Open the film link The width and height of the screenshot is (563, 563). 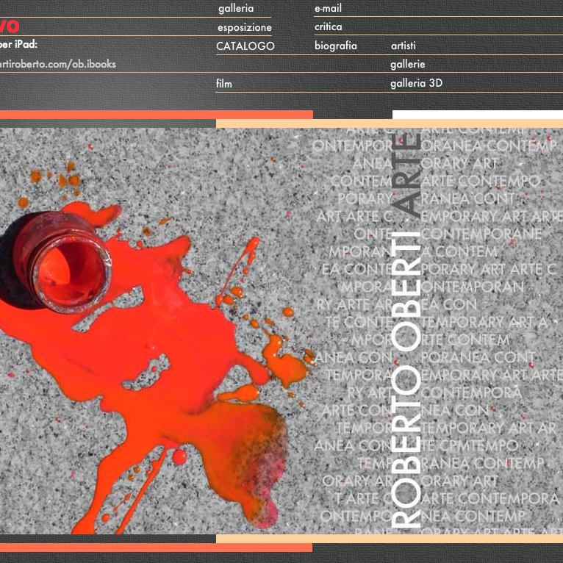pos(224,84)
